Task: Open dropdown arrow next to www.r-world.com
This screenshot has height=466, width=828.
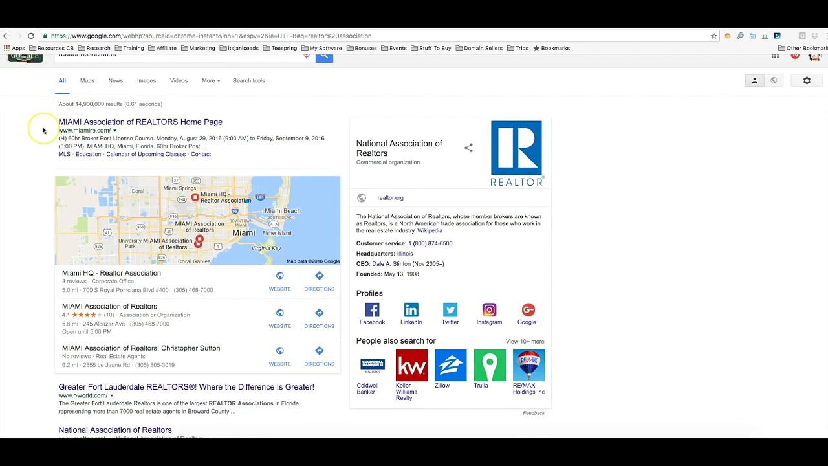Action: coord(111,395)
